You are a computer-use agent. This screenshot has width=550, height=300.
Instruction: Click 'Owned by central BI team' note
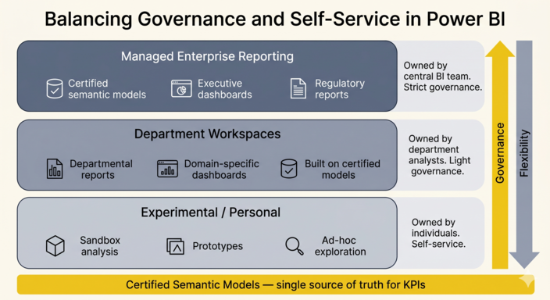[x=443, y=76]
